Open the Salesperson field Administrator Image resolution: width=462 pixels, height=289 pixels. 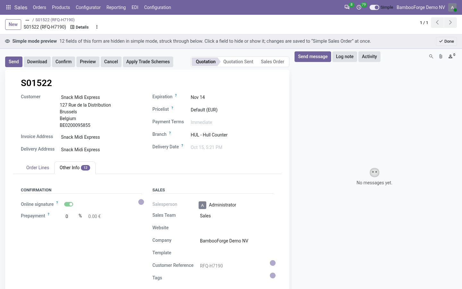236,205
